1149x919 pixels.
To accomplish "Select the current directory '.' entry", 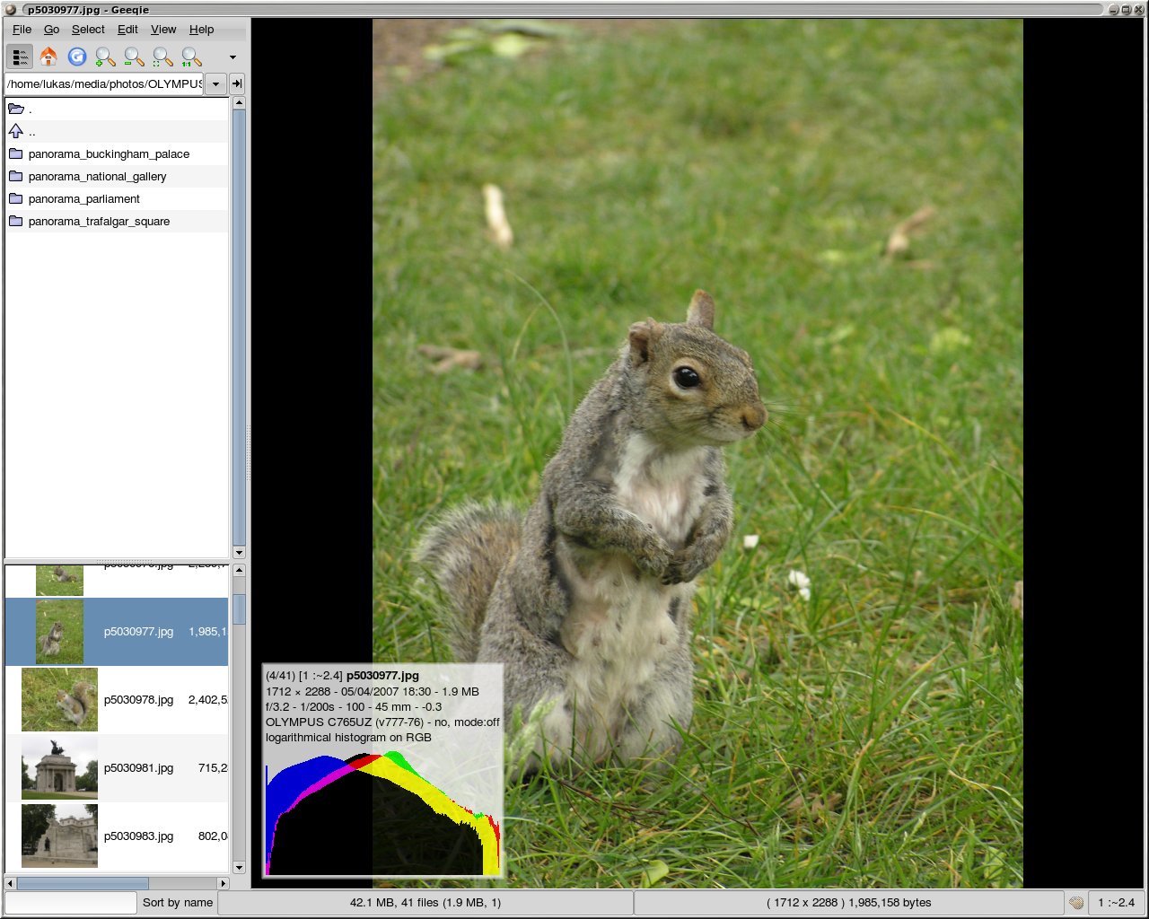I will pos(117,109).
